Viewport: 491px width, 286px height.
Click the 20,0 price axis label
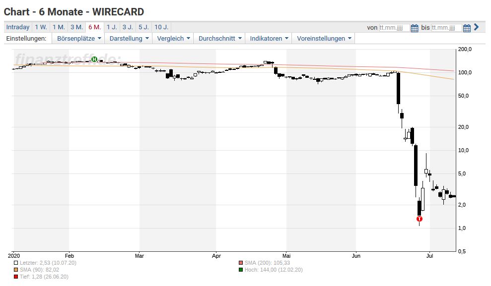(x=463, y=127)
